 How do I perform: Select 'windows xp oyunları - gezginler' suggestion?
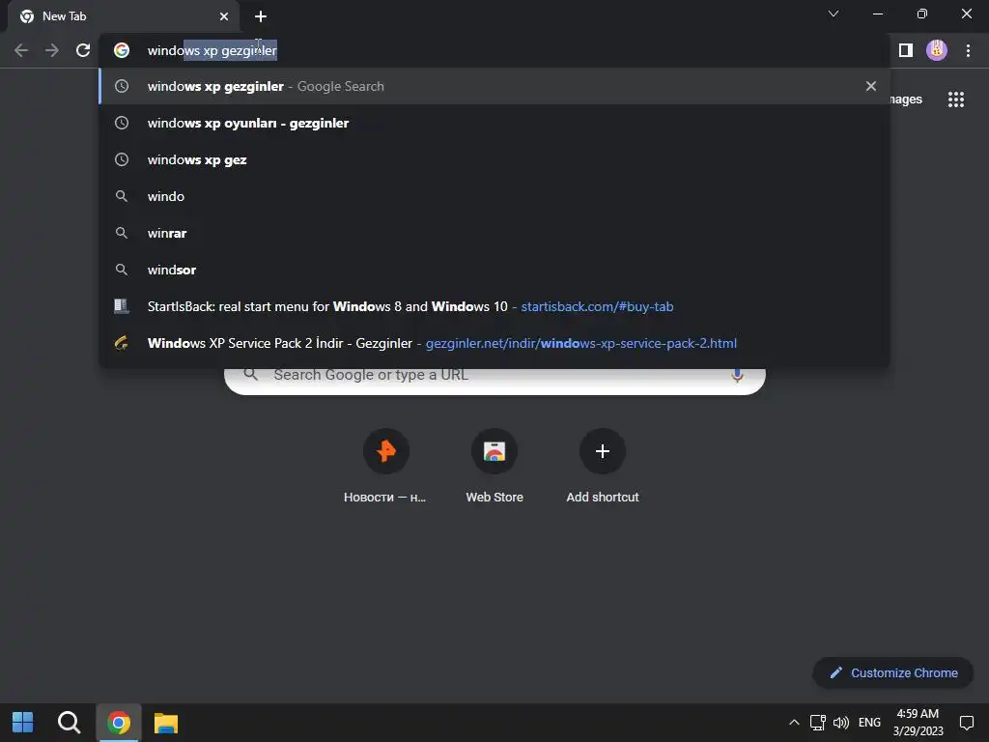point(494,123)
